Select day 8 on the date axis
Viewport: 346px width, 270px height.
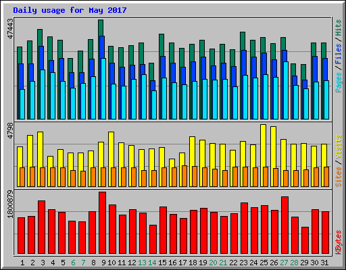[x=93, y=263]
